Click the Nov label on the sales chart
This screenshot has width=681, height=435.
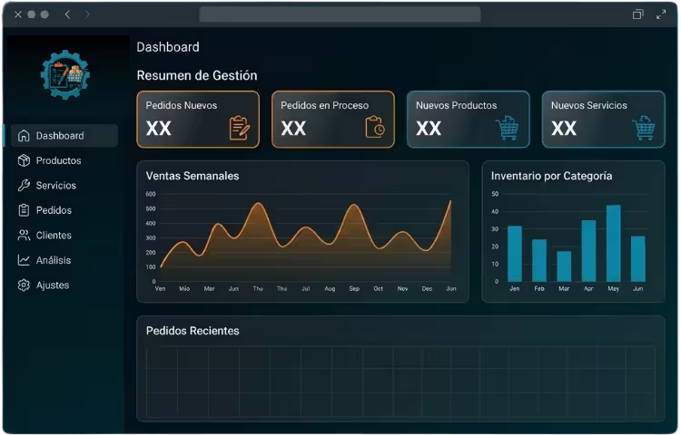(x=402, y=288)
